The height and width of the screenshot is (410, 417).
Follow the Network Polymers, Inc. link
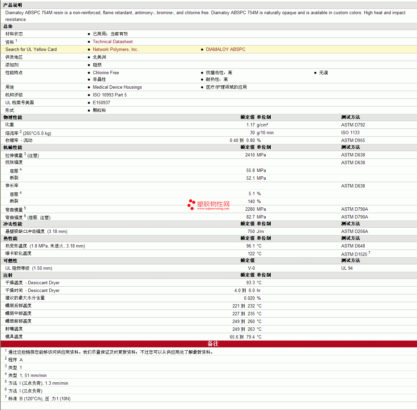116,49
